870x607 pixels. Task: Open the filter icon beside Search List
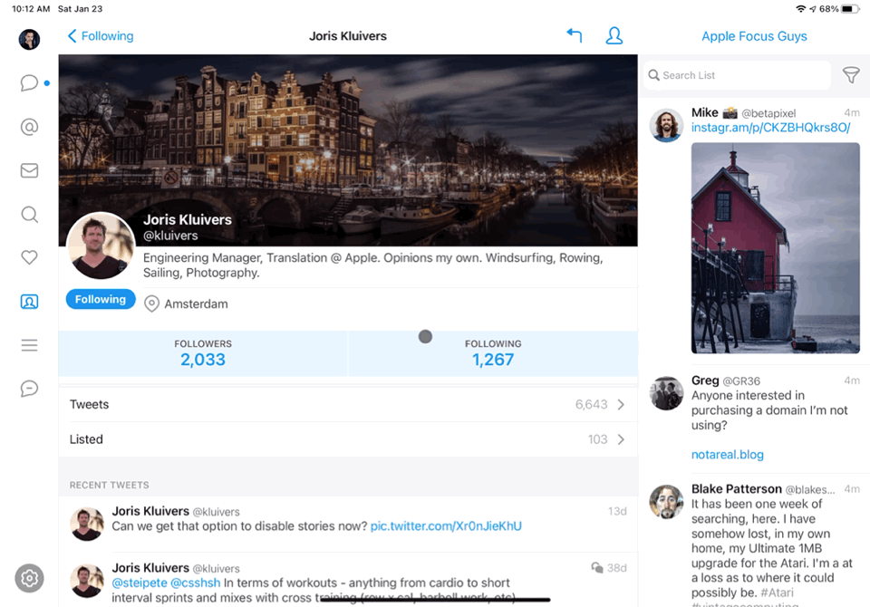pos(851,75)
